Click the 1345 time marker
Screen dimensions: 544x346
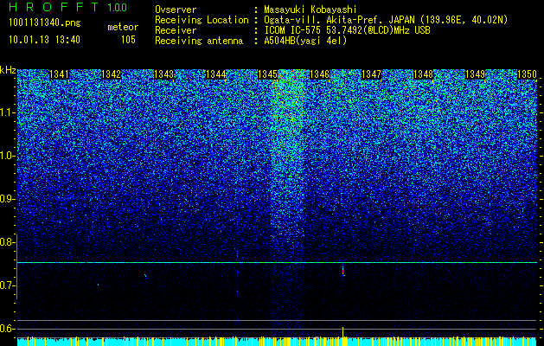(268, 74)
